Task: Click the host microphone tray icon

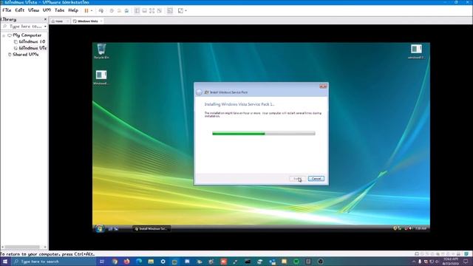Action: (420, 262)
